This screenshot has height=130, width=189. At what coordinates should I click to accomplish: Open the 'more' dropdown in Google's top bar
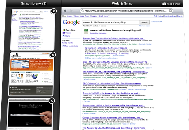pyautogui.click(x=107, y=16)
